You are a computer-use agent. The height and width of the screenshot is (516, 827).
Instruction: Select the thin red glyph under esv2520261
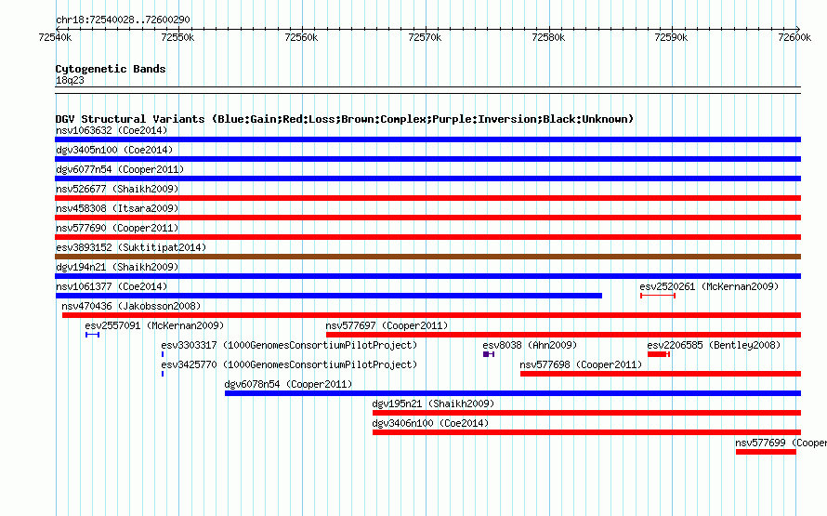[x=658, y=296]
